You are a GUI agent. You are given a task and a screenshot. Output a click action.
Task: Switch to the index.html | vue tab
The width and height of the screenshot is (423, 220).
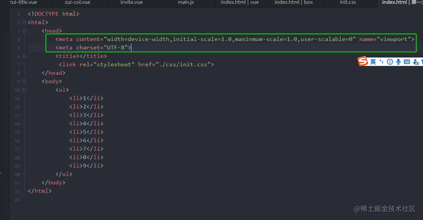click(x=240, y=2)
